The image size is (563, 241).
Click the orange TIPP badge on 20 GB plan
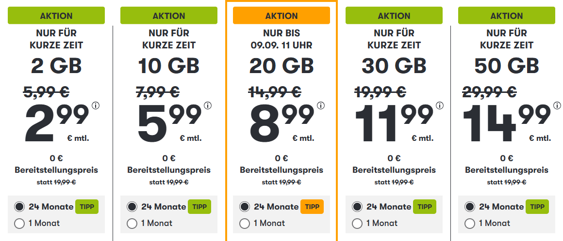(x=312, y=207)
